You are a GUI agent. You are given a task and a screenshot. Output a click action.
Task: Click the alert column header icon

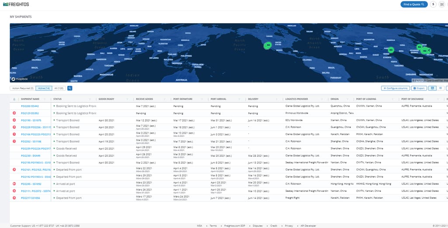click(14, 99)
